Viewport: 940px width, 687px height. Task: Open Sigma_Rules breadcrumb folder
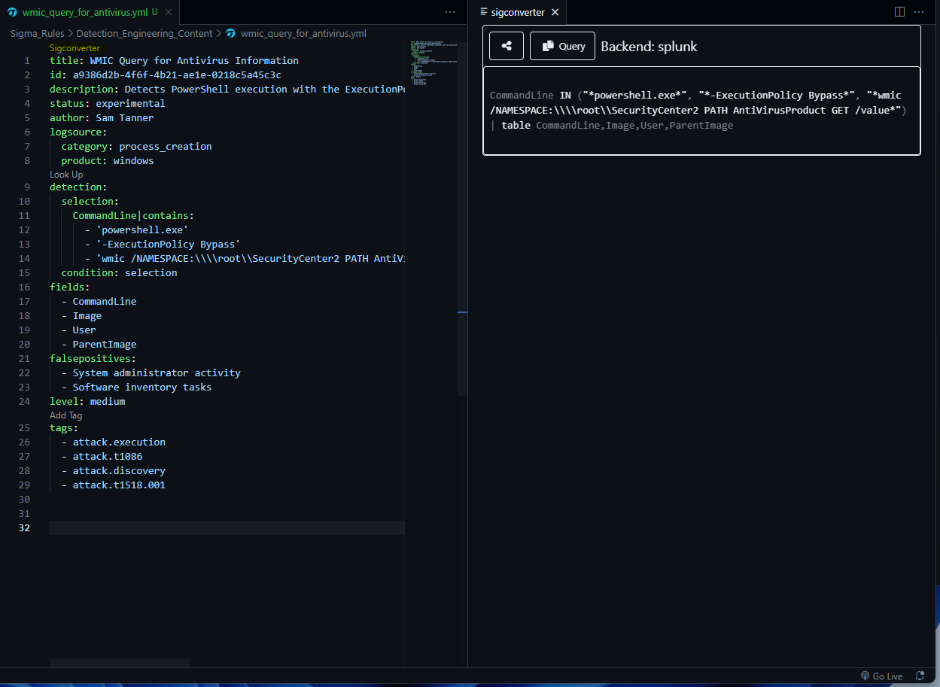37,33
